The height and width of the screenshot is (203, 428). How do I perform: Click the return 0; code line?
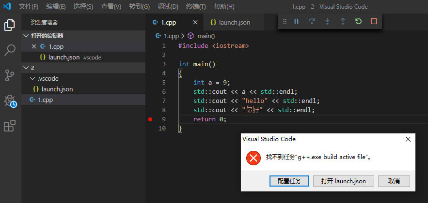coord(210,119)
